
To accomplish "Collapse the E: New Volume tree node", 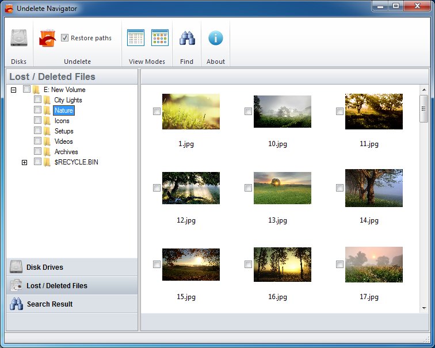I will 13,90.
